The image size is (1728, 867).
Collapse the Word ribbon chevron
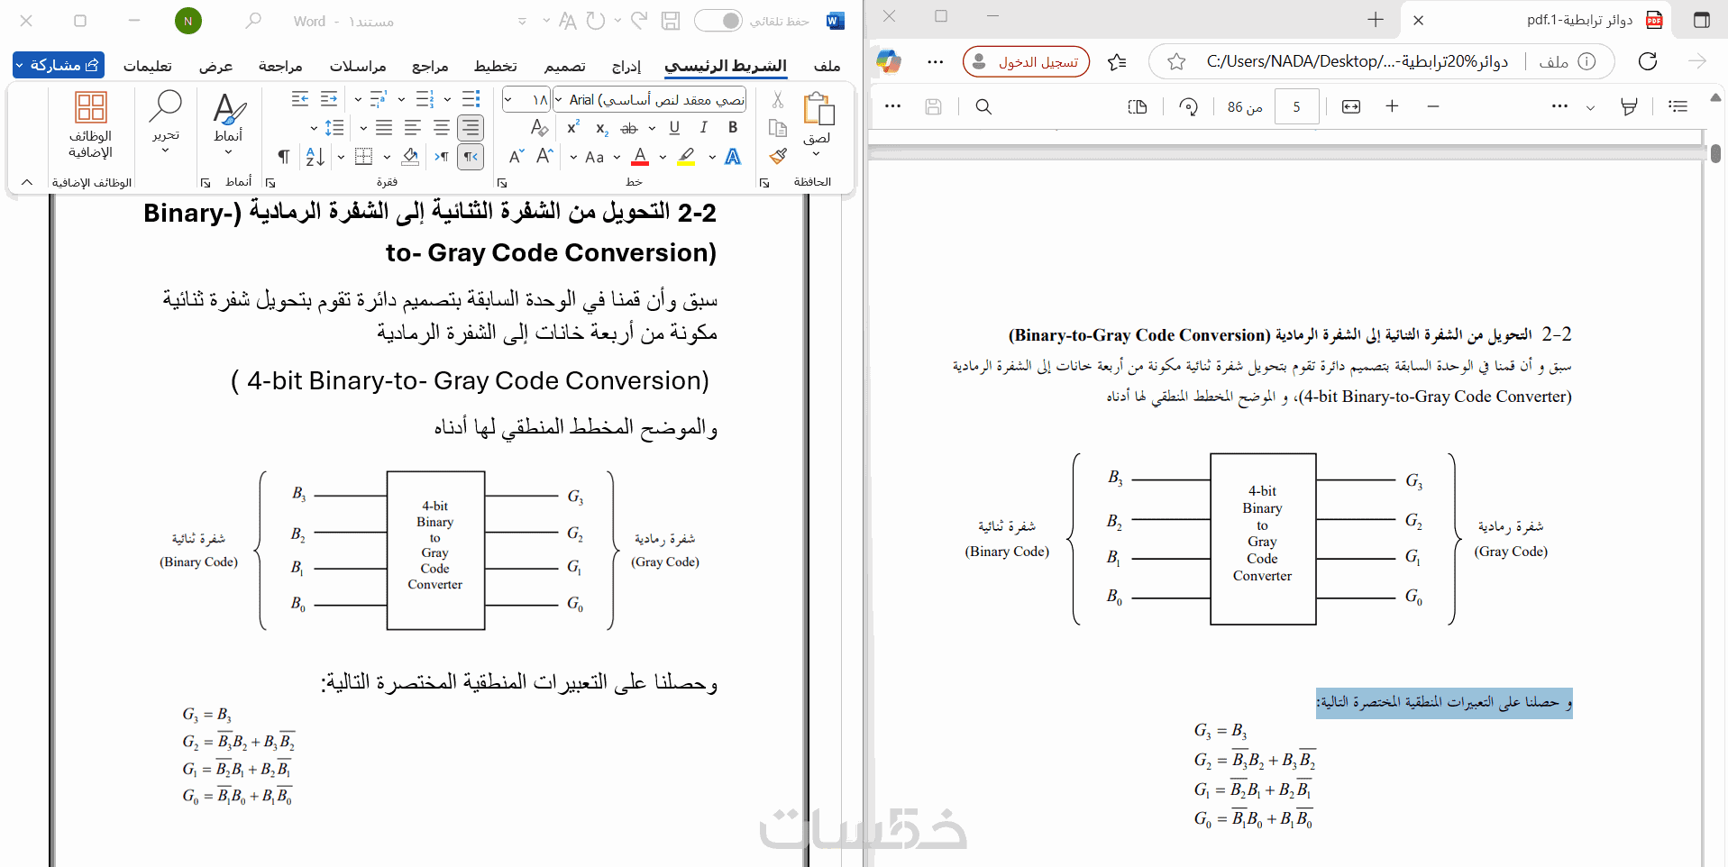click(27, 182)
